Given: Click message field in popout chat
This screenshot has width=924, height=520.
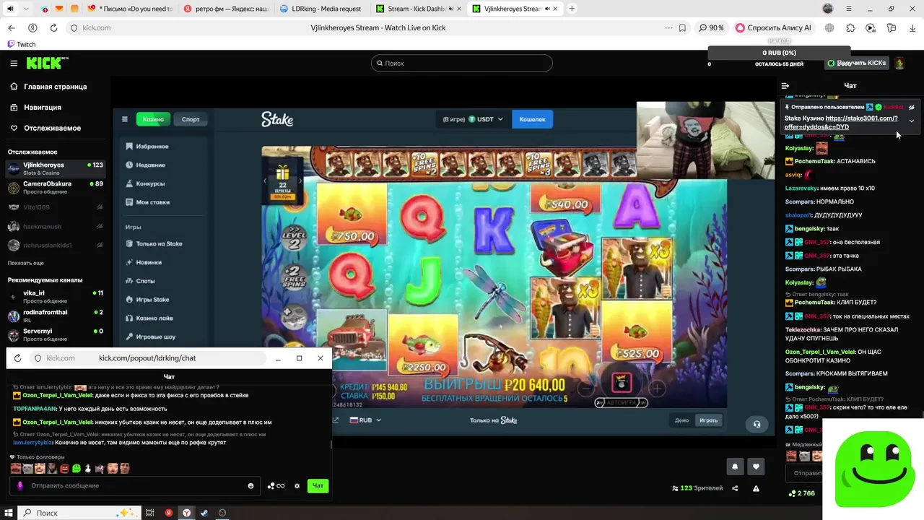Looking at the screenshot, I should (x=136, y=486).
